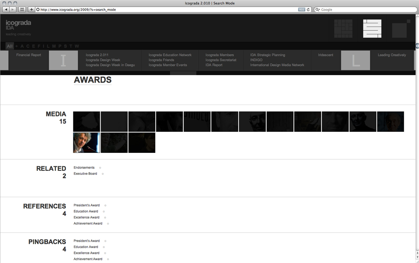This screenshot has width=419, height=263.
Task: Toggle the circle next to Endorsements
Action: point(100,168)
